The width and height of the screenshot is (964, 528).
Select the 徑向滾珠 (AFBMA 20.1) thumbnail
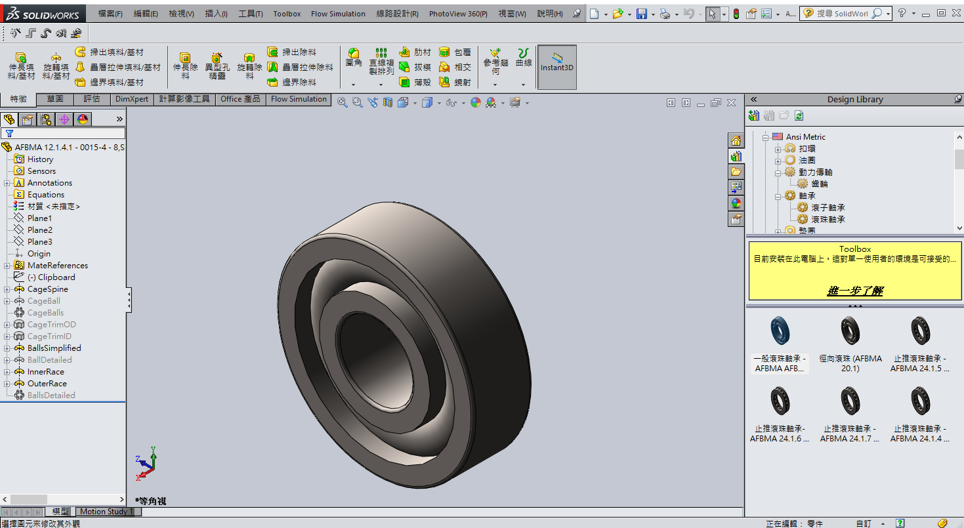click(850, 344)
